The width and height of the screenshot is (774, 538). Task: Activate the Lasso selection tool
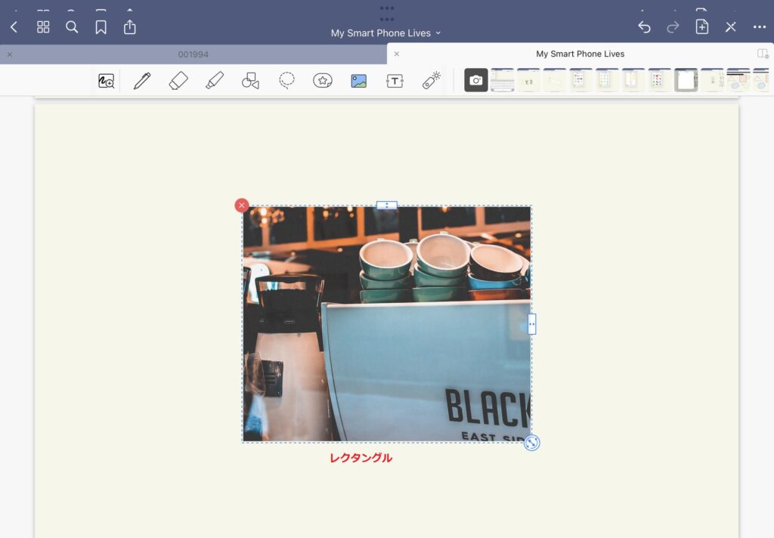(x=286, y=80)
